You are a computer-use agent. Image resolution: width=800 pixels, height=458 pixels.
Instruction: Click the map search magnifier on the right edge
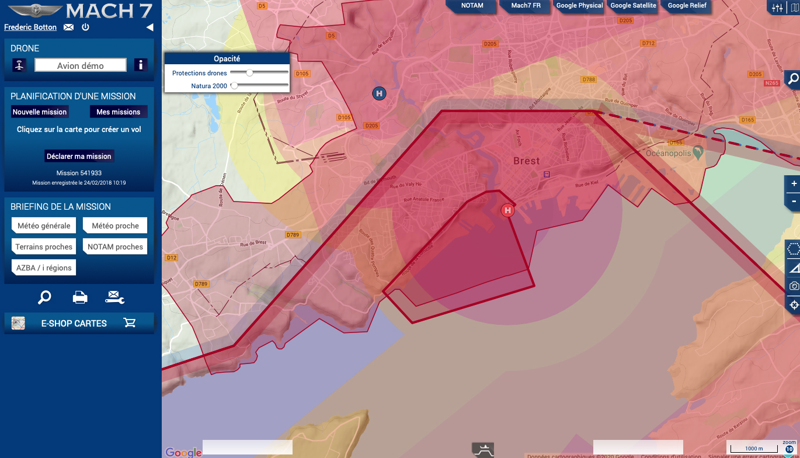(794, 79)
